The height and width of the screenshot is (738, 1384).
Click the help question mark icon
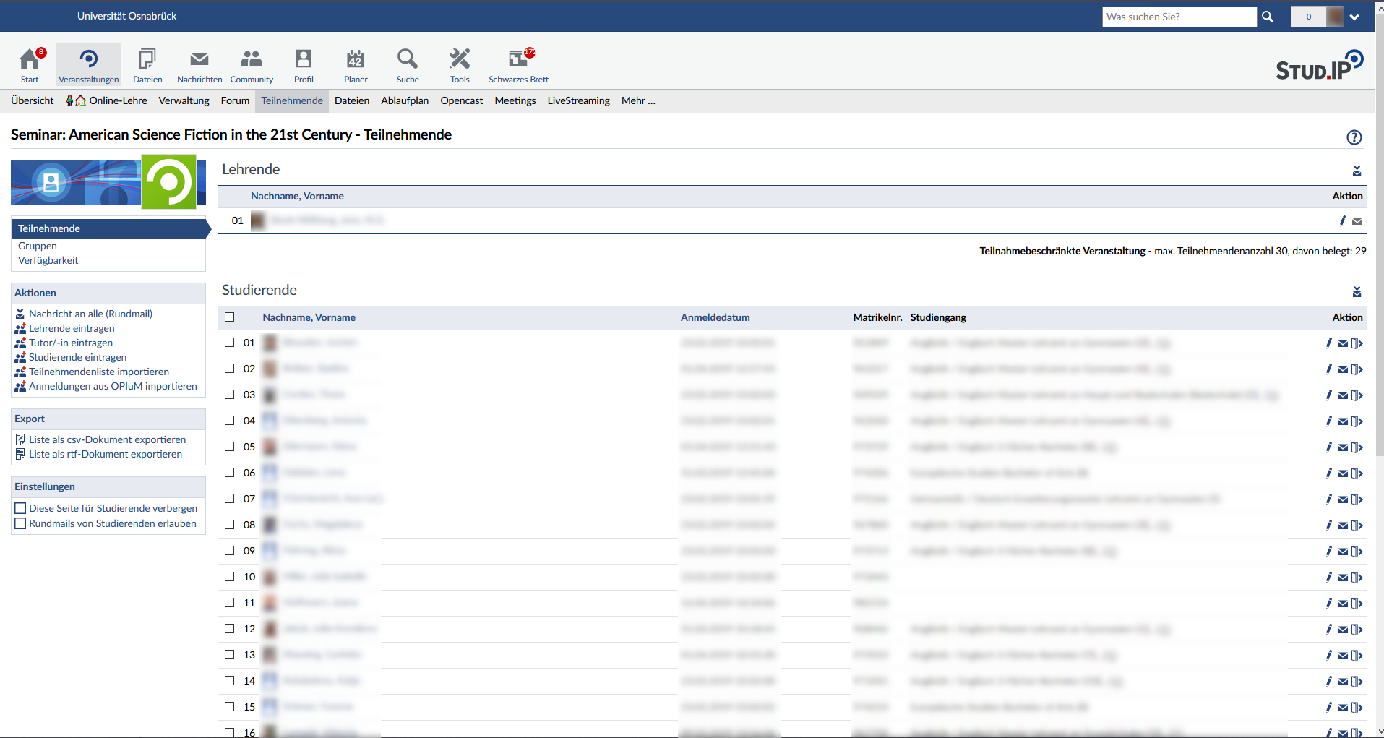point(1354,137)
